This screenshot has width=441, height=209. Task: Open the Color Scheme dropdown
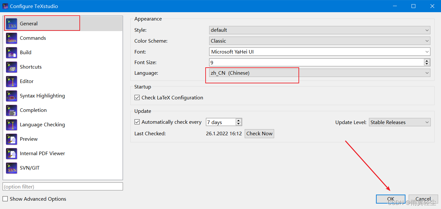pyautogui.click(x=320, y=41)
